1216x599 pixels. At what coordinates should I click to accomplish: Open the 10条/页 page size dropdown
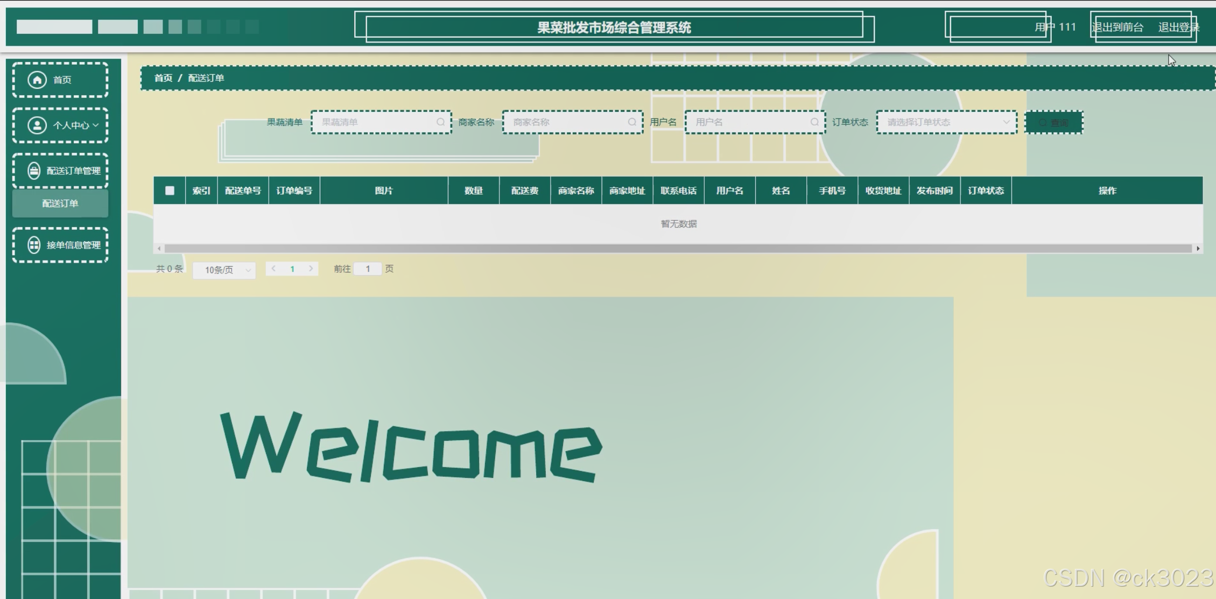(224, 270)
